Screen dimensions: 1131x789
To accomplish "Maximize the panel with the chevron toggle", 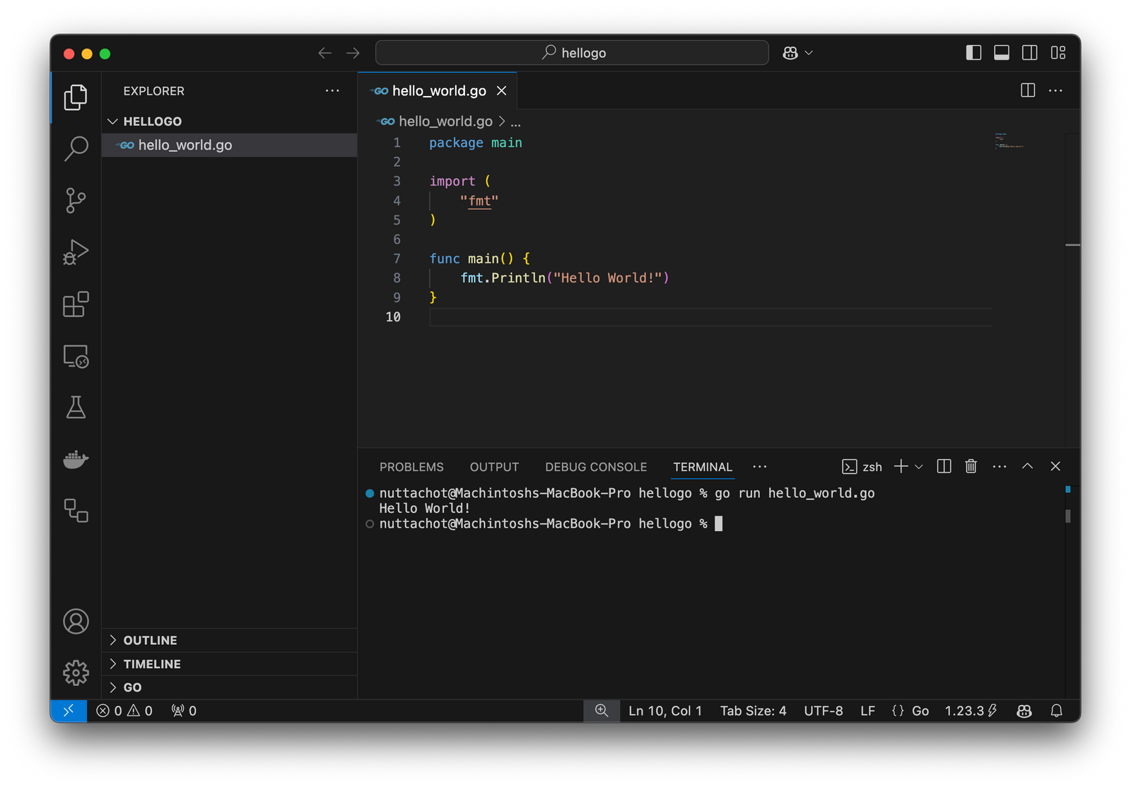I will tap(1027, 466).
